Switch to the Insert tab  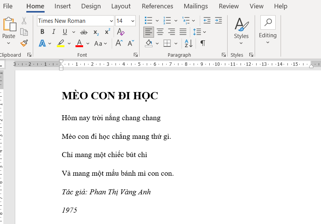63,6
